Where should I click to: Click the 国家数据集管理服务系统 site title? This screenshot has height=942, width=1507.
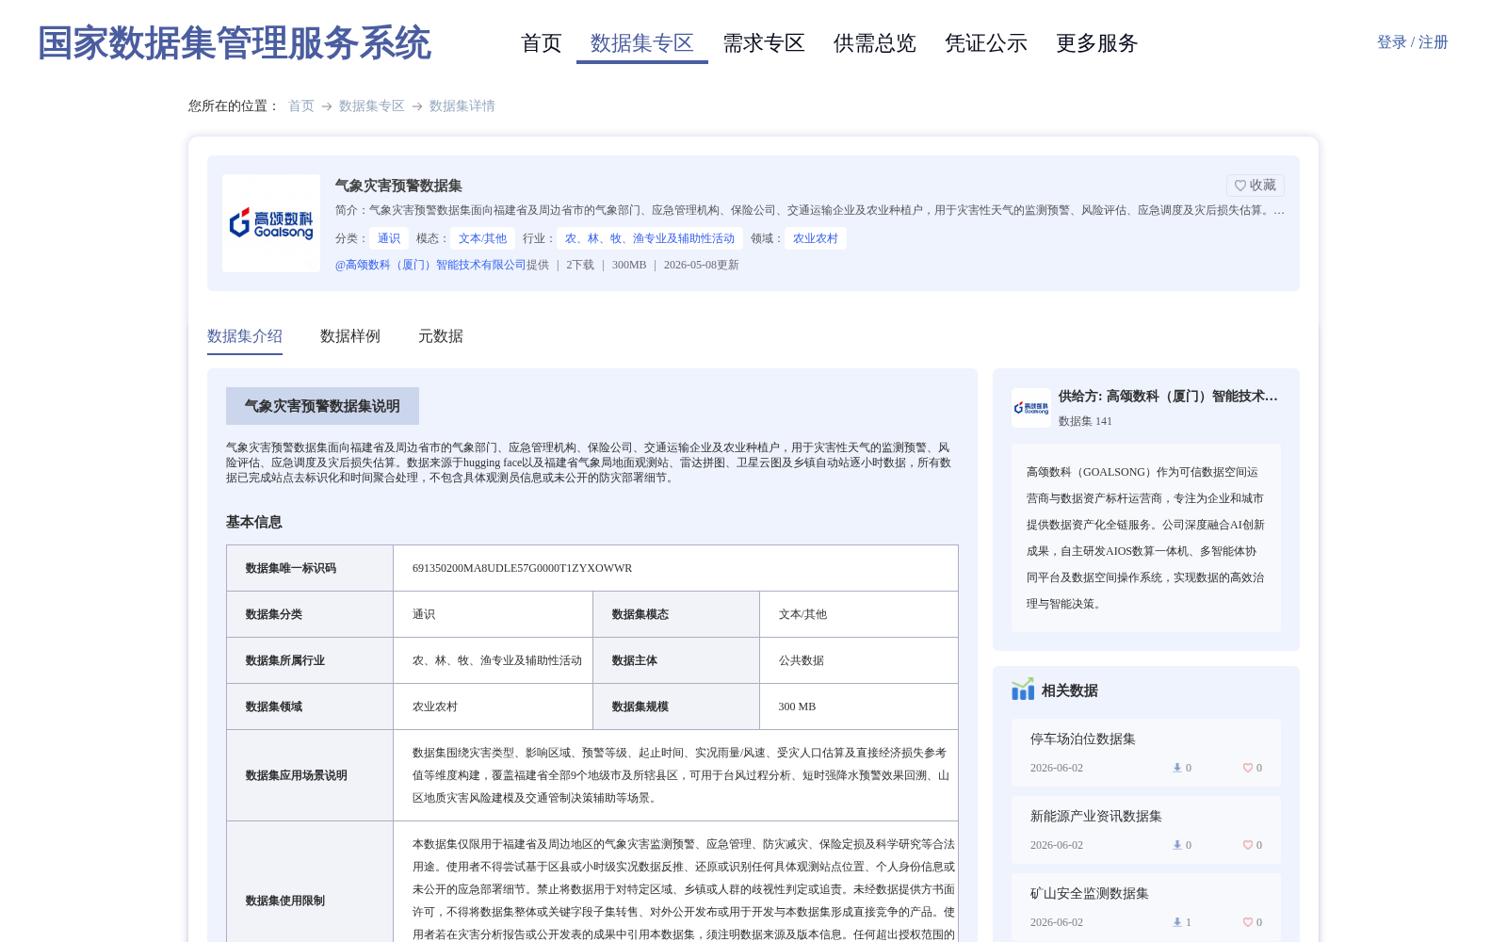[235, 43]
